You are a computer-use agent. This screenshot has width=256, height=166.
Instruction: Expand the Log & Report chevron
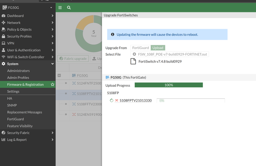tap(52, 140)
